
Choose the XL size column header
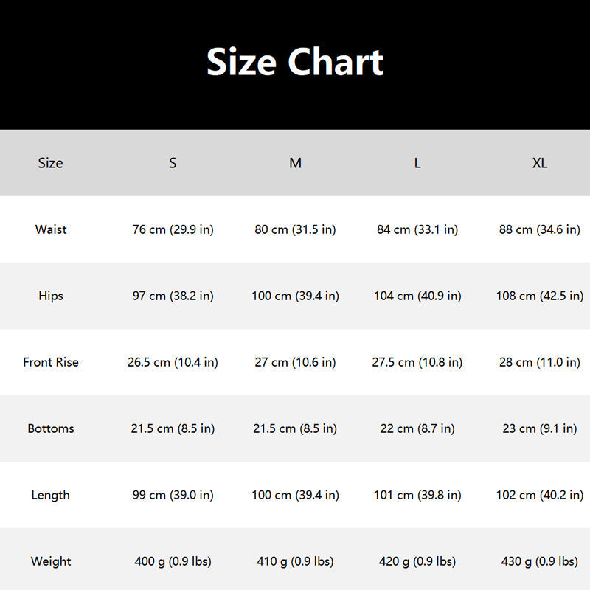[540, 163]
